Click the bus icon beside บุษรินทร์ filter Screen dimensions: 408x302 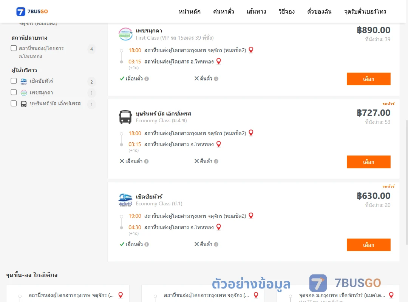click(24, 104)
